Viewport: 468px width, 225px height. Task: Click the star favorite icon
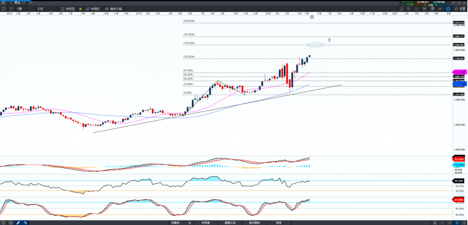pyautogui.click(x=190, y=223)
